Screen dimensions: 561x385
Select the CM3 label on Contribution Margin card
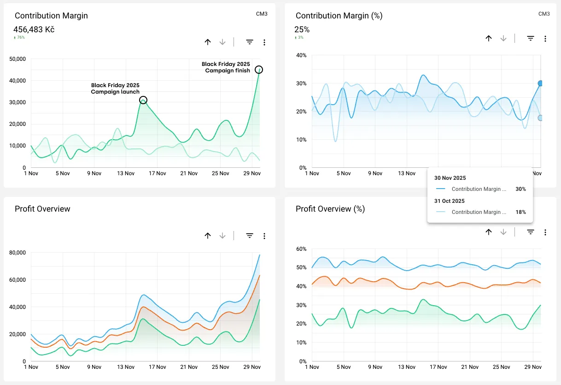[262, 14]
